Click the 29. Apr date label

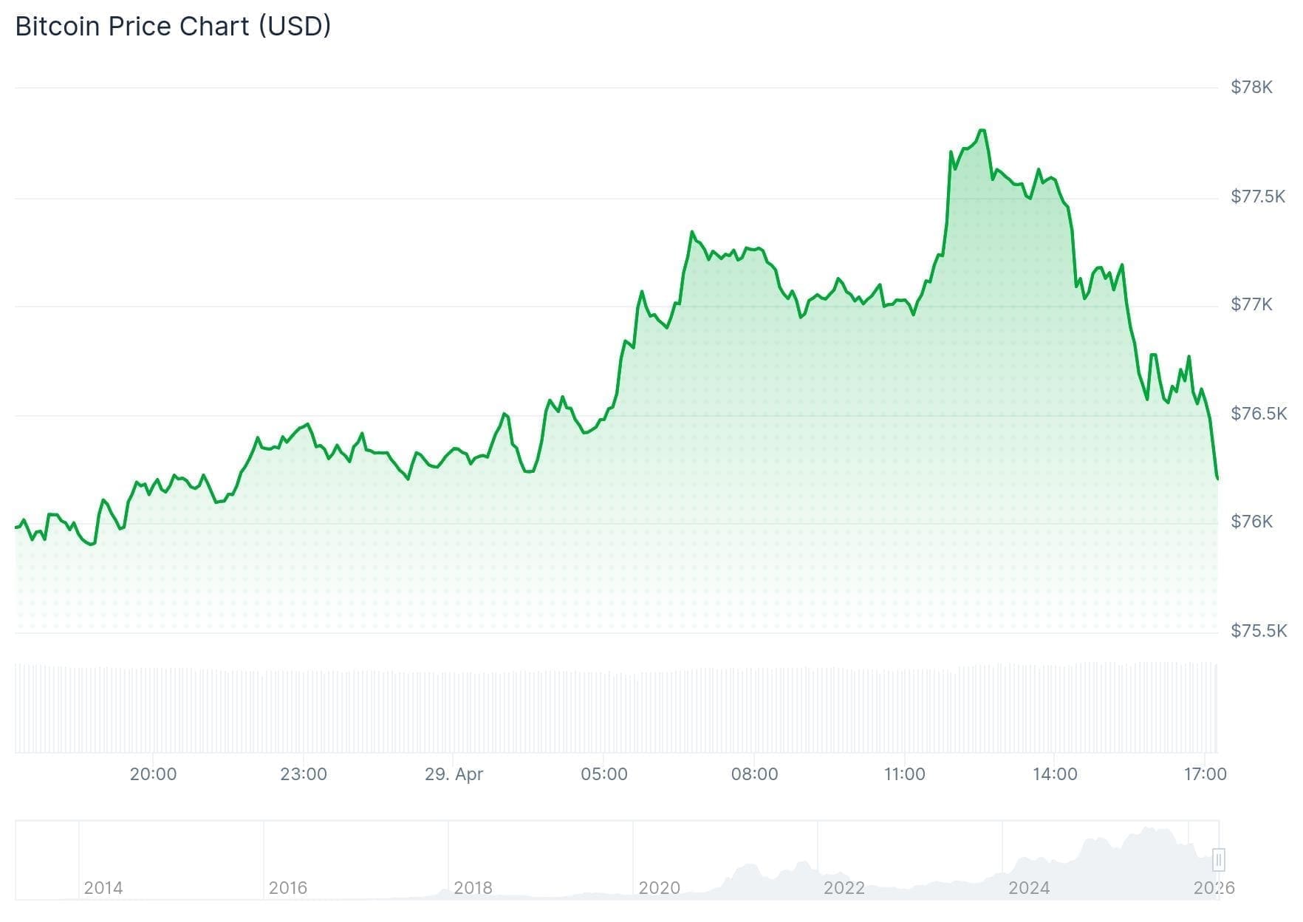pos(454,774)
